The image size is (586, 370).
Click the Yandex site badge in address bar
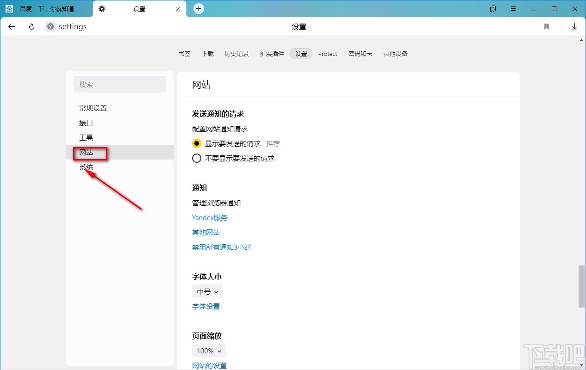point(50,26)
